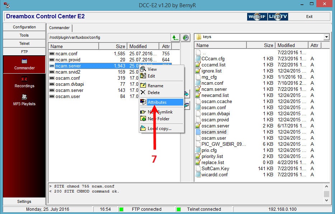Select Rename in the context menu
The height and width of the screenshot is (214, 335).
coord(155,86)
